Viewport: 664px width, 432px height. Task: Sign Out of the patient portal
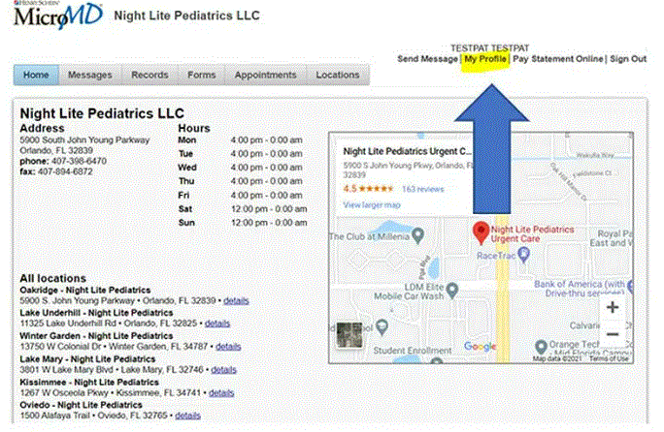click(x=628, y=59)
